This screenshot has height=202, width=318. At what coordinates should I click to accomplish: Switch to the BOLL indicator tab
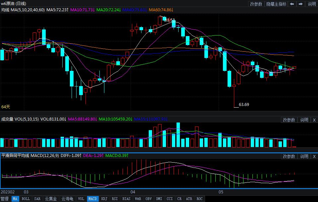[x=26, y=199]
